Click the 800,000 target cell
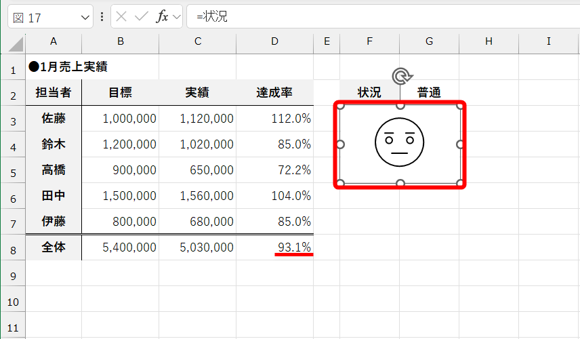Image resolution: width=580 pixels, height=339 pixels. click(x=120, y=221)
